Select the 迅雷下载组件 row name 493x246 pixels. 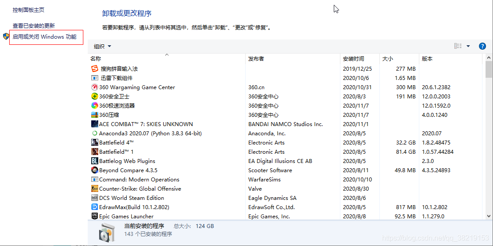click(x=116, y=78)
